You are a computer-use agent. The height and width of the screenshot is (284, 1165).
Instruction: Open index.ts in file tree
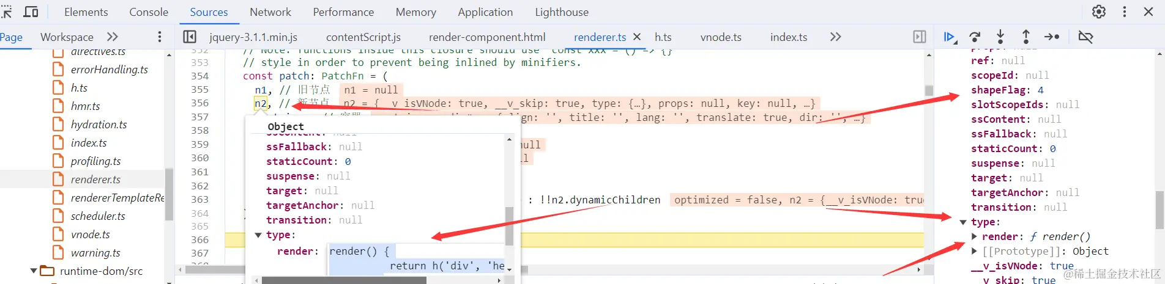[88, 143]
